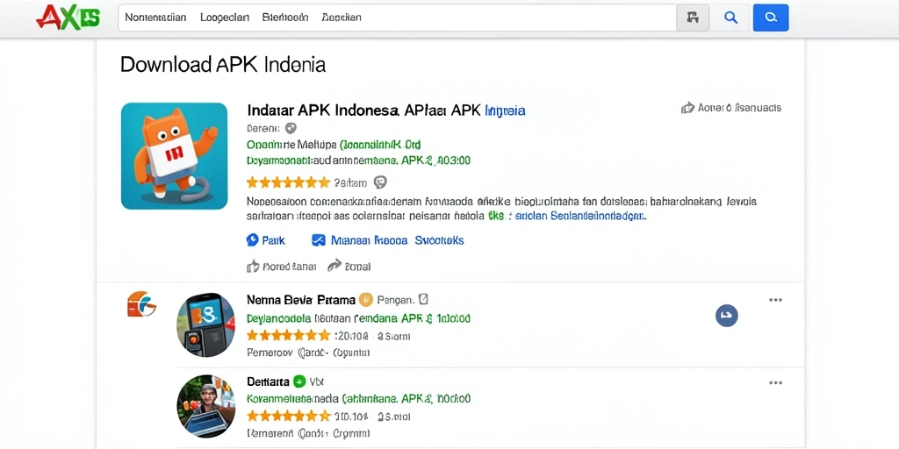The image size is (899, 449).
Task: Click the orange verified badge after 'Petama'
Action: pos(366,300)
